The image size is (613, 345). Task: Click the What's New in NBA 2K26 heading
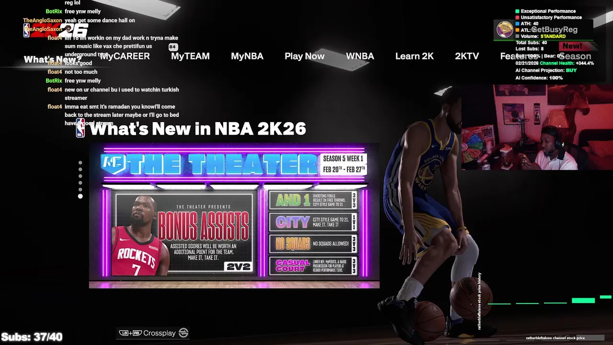[198, 128]
